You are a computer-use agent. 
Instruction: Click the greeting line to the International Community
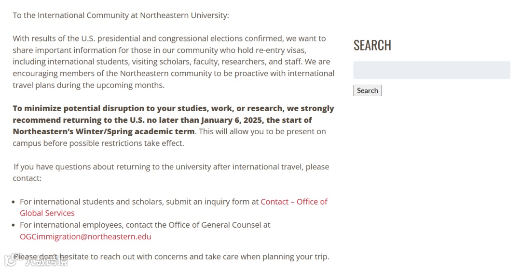click(x=121, y=15)
